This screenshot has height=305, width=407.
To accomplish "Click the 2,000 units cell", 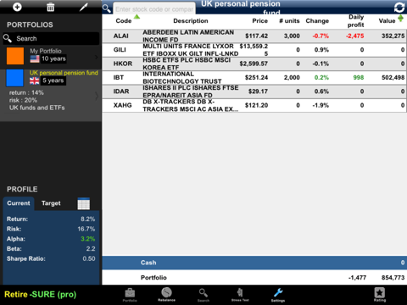I will coord(292,77).
